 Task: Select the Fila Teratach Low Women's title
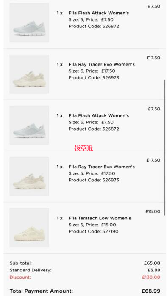pos(100,218)
